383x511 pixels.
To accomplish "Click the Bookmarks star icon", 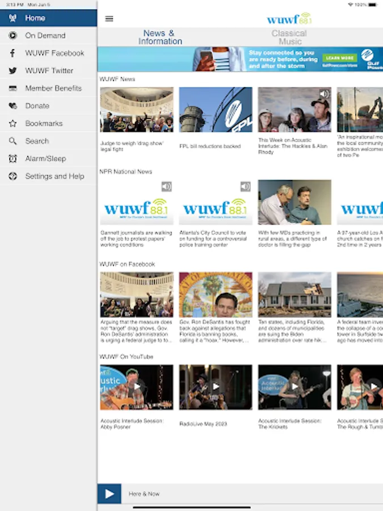I will 12,124.
